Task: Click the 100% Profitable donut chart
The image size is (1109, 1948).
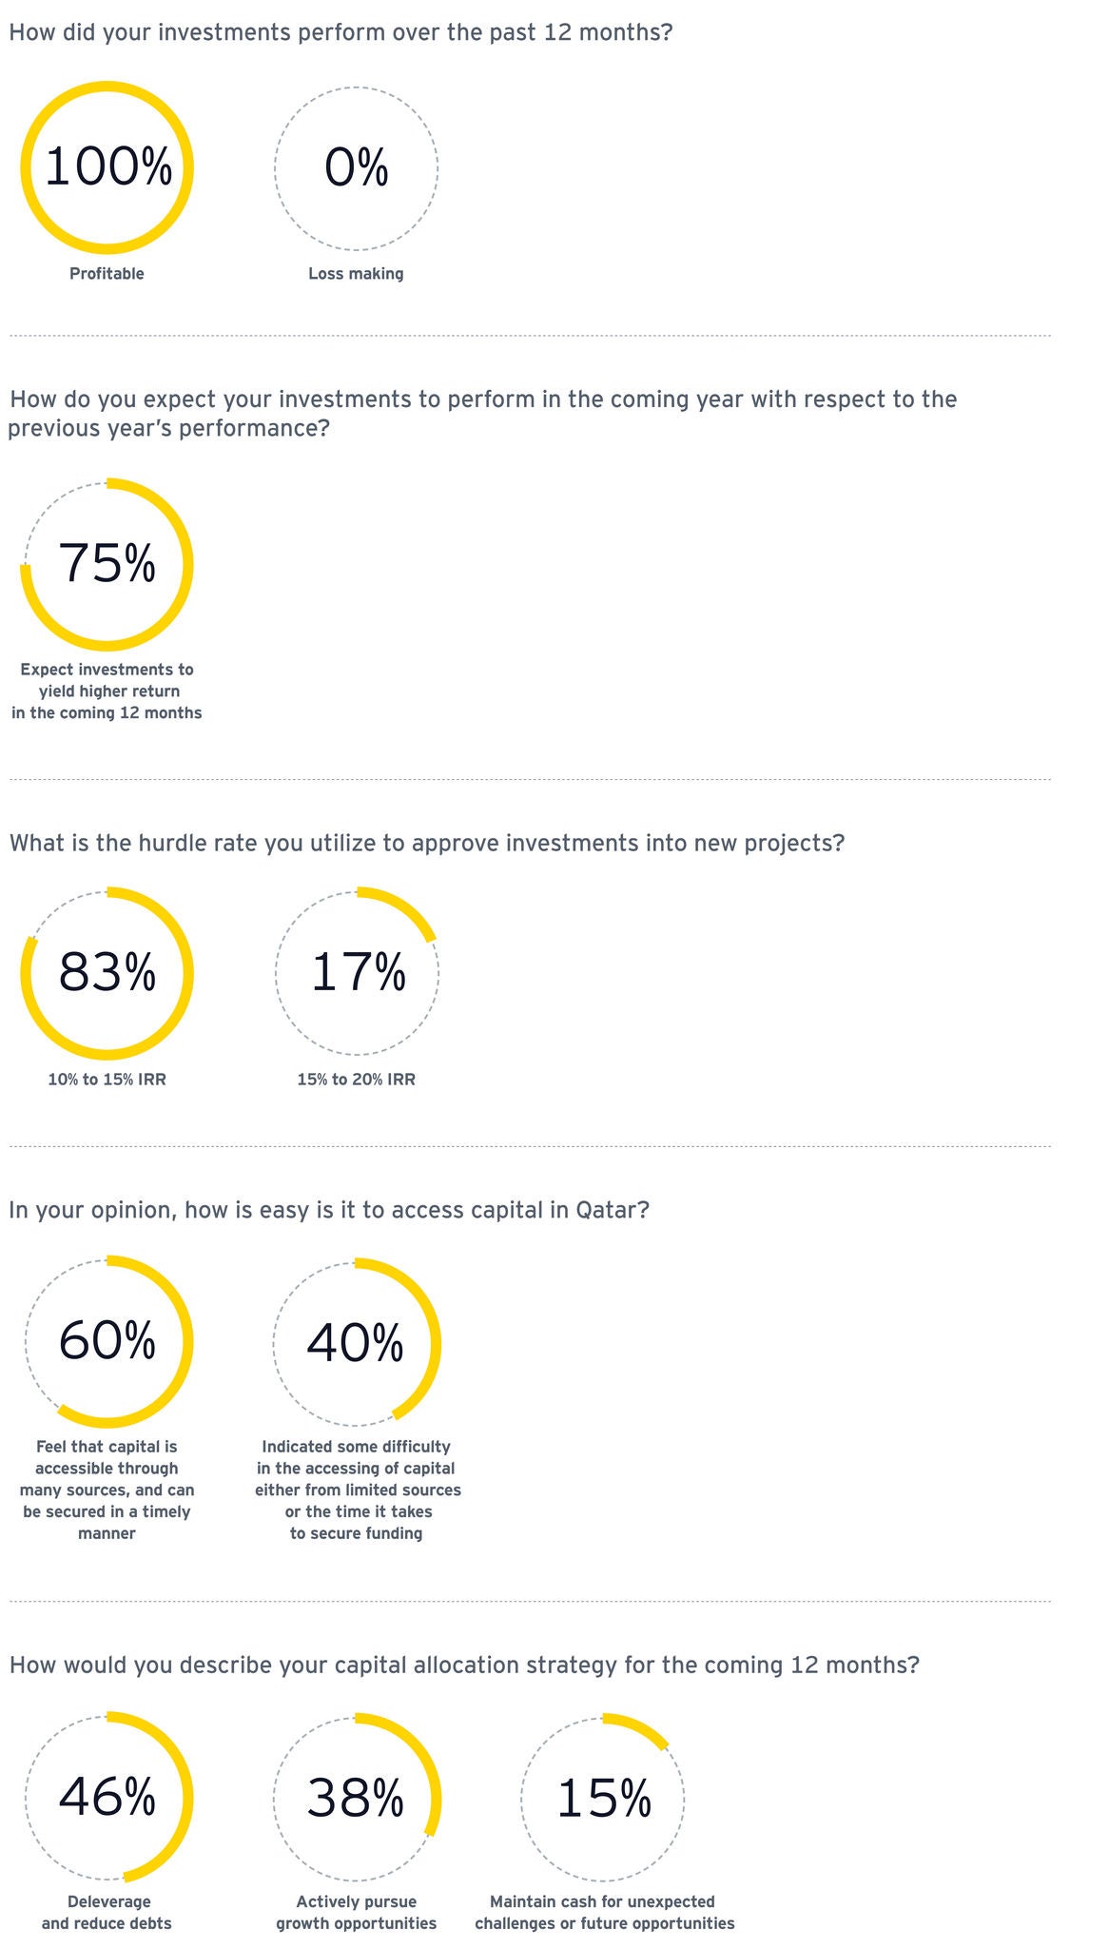Action: [107, 168]
